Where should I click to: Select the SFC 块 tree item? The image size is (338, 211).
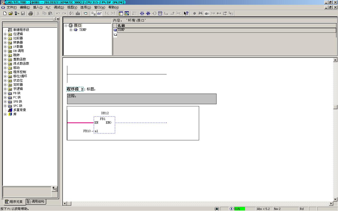(18, 106)
